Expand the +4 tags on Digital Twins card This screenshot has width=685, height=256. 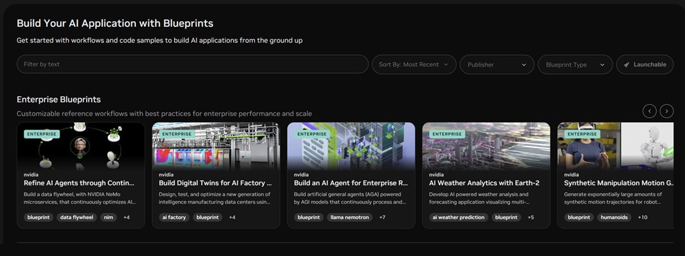click(x=232, y=217)
